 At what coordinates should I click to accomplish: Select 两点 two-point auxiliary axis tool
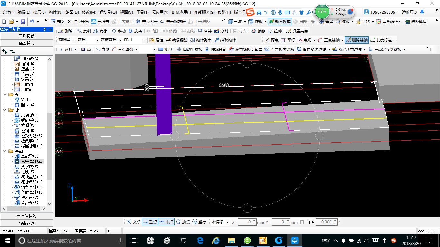point(272,40)
